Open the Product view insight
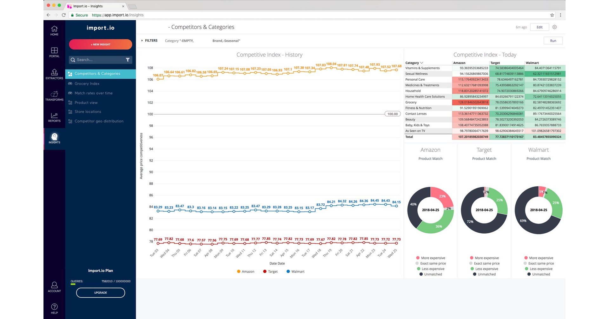Screen dimensions: 609x319 86,102
